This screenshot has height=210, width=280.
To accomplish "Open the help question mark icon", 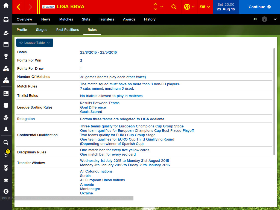I will pyautogui.click(x=264, y=19).
